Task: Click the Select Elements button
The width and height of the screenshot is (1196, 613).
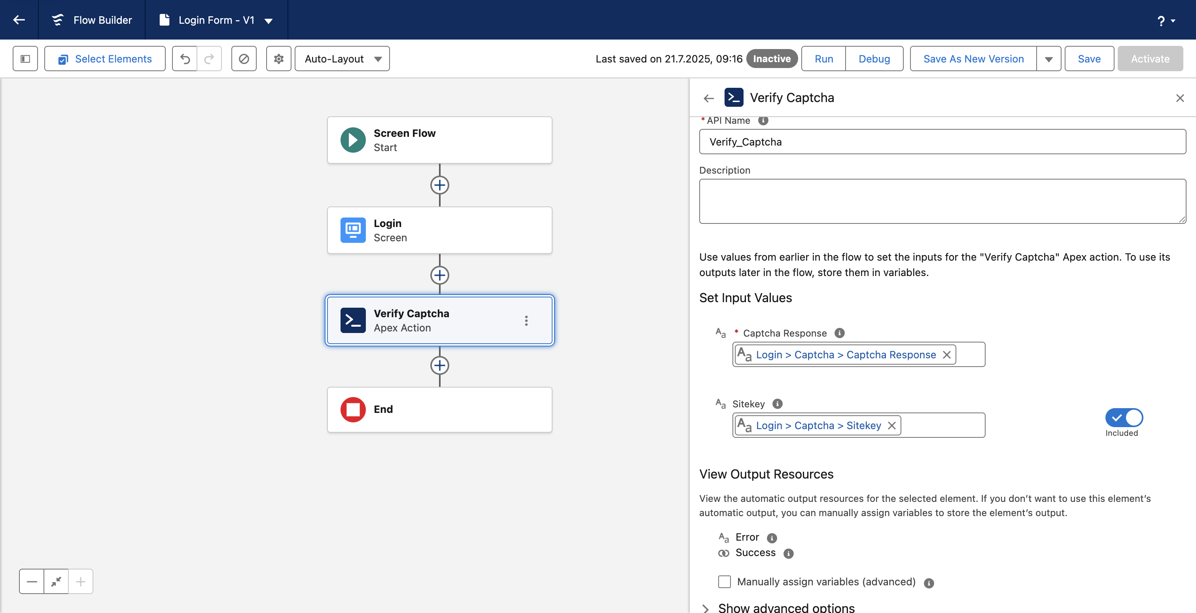Action: pyautogui.click(x=105, y=59)
